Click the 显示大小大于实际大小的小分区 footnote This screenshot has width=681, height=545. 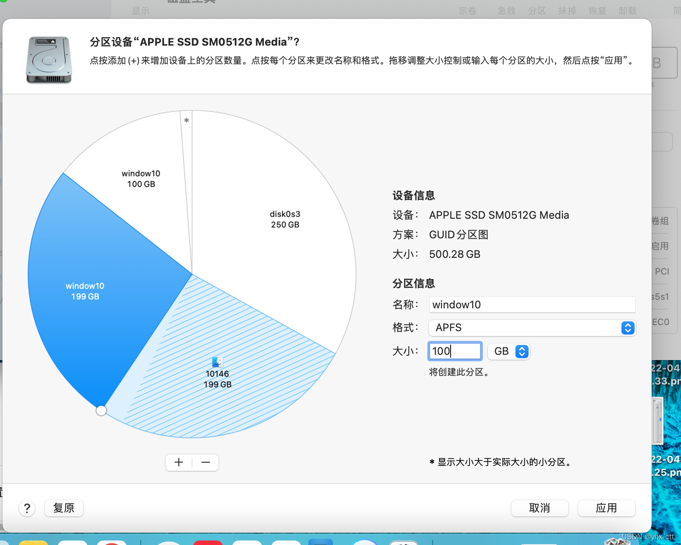501,462
